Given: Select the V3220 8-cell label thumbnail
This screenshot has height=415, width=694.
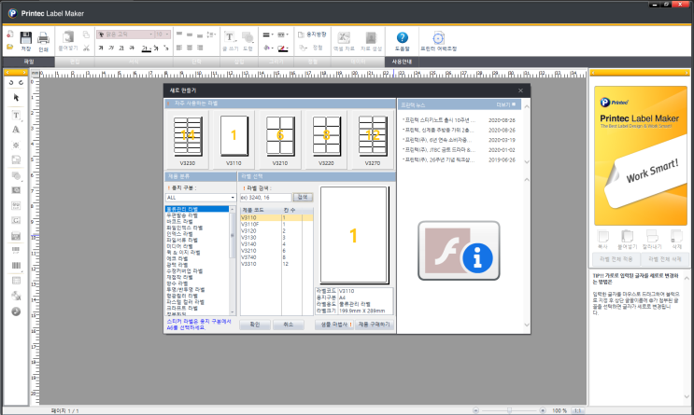Looking at the screenshot, I should 326,140.
